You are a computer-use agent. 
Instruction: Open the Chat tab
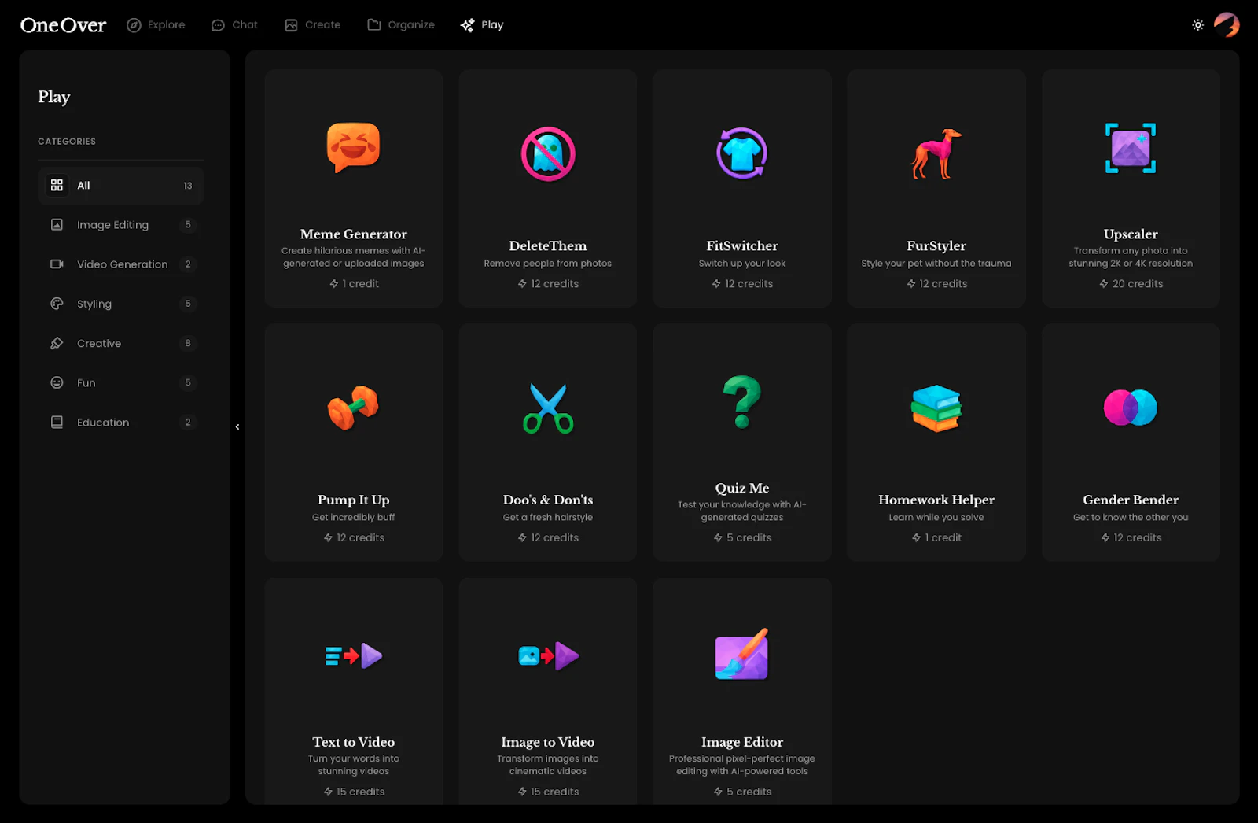pos(234,25)
